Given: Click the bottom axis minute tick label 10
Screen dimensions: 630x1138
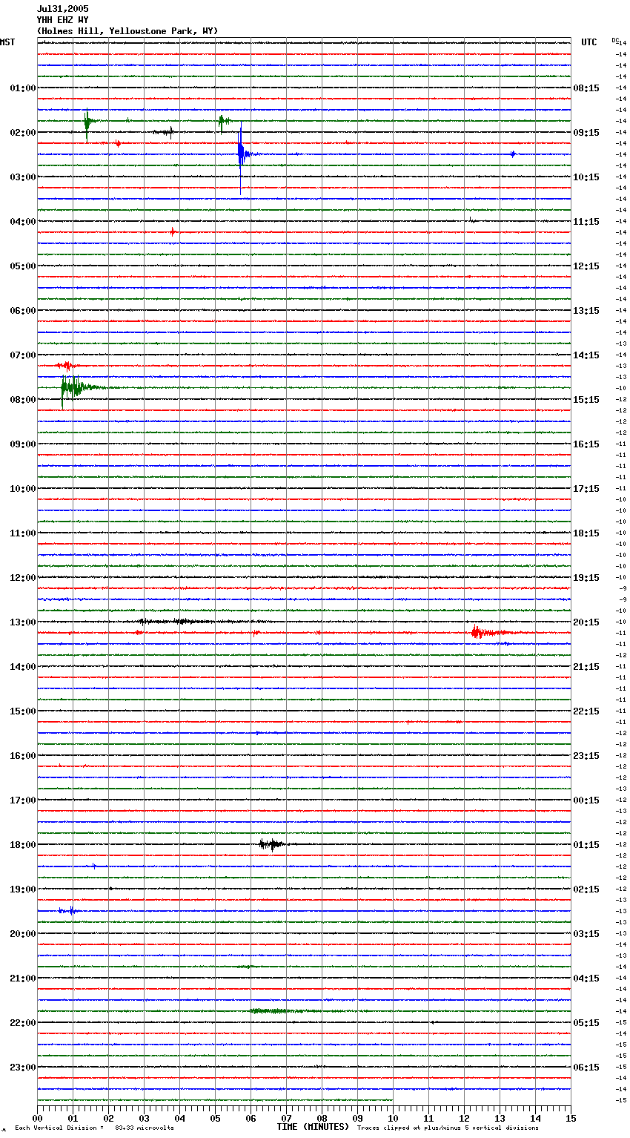Looking at the screenshot, I should point(393,1118).
